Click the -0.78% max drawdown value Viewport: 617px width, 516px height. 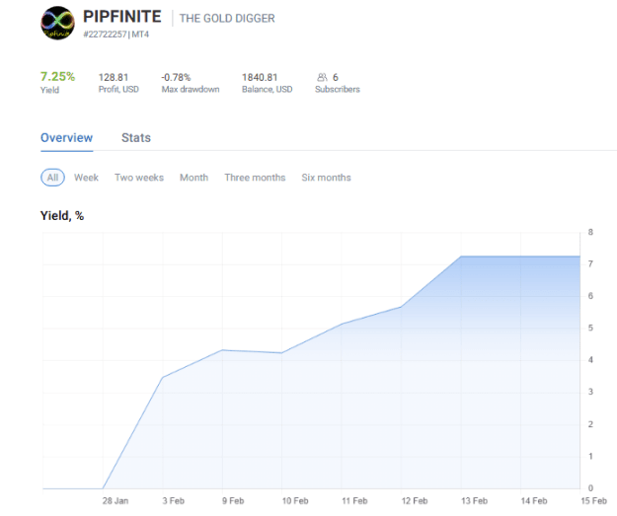coord(176,77)
